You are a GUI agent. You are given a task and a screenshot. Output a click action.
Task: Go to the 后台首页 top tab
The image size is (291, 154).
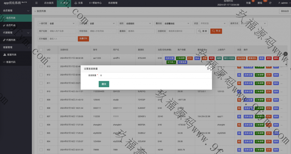click(49, 3)
